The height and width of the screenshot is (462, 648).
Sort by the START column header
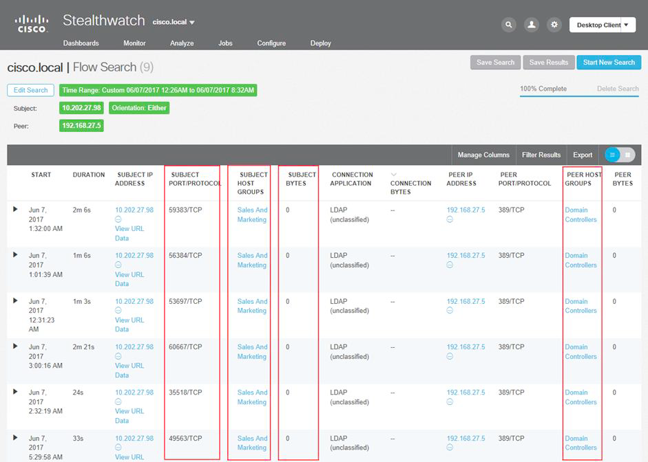coord(41,175)
